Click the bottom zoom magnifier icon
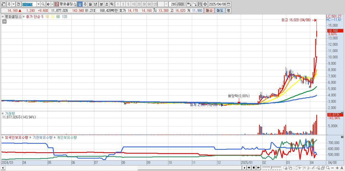The width and height of the screenshot is (345, 171). click(328, 168)
